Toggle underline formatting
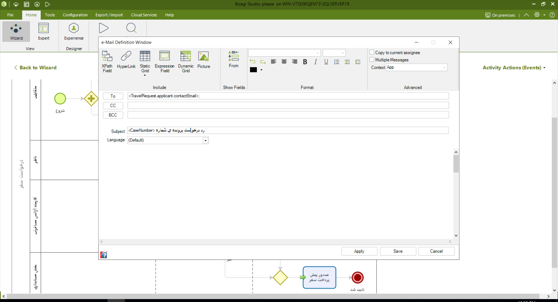This screenshot has height=302, width=558. 326,62
